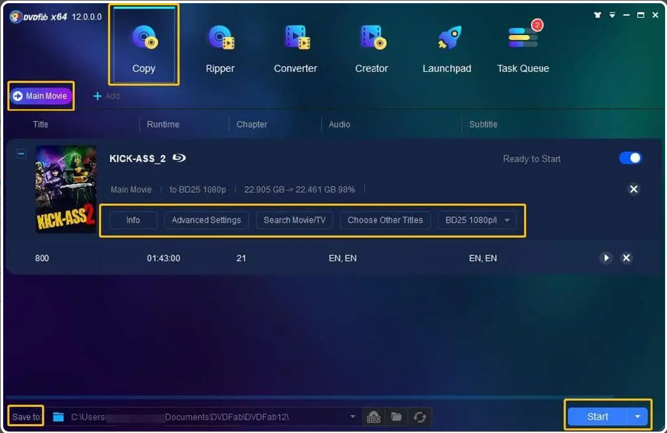Open the Info button

pos(133,220)
